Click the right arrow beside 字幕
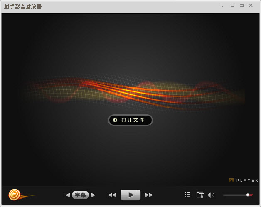This screenshot has width=261, height=207. point(93,195)
